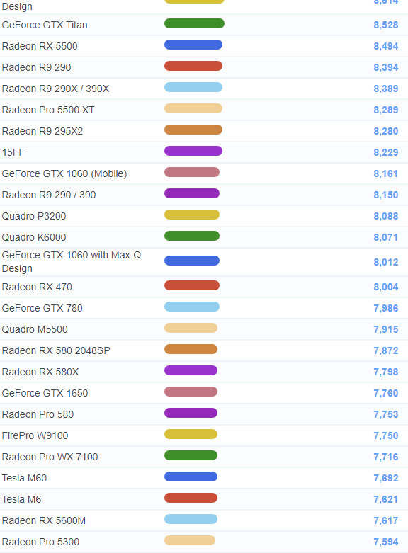
Task: Open the Radeon RX 470 entry
Action: pyautogui.click(x=37, y=287)
